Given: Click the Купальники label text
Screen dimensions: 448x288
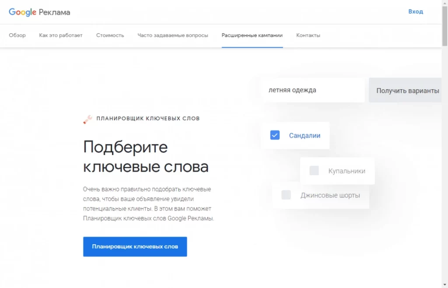Looking at the screenshot, I should coord(346,171).
